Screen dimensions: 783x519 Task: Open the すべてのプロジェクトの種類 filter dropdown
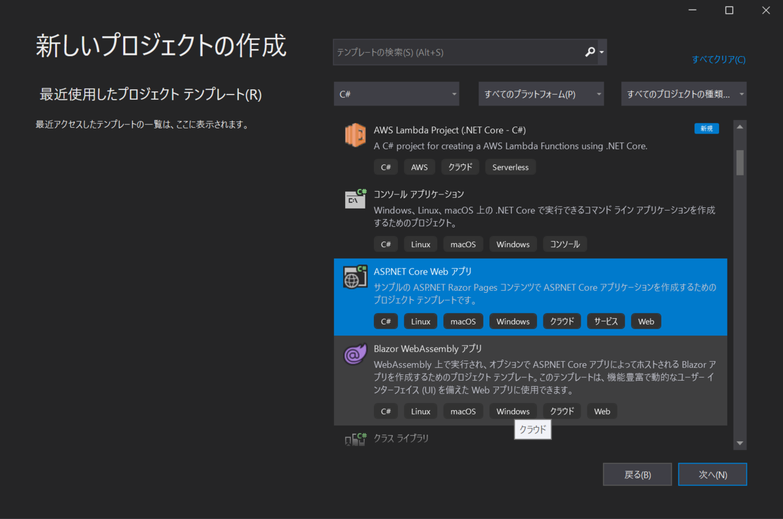click(684, 94)
